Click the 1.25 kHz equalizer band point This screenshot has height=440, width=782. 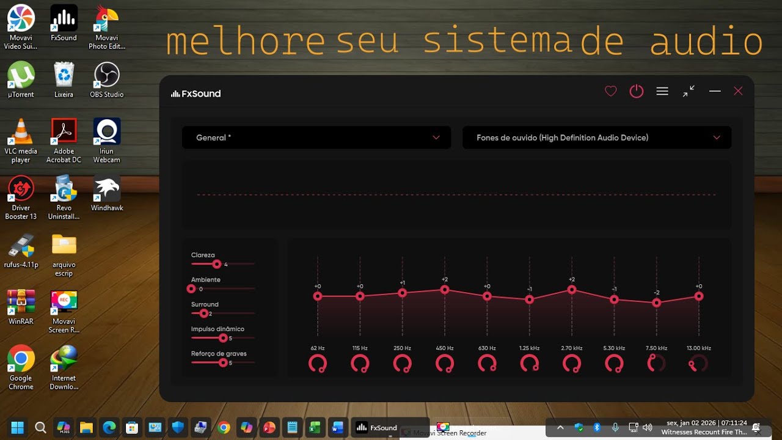coord(530,299)
